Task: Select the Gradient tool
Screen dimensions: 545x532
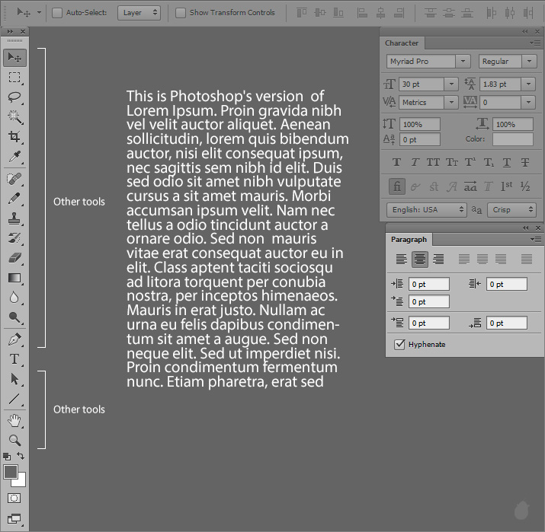Action: tap(14, 278)
